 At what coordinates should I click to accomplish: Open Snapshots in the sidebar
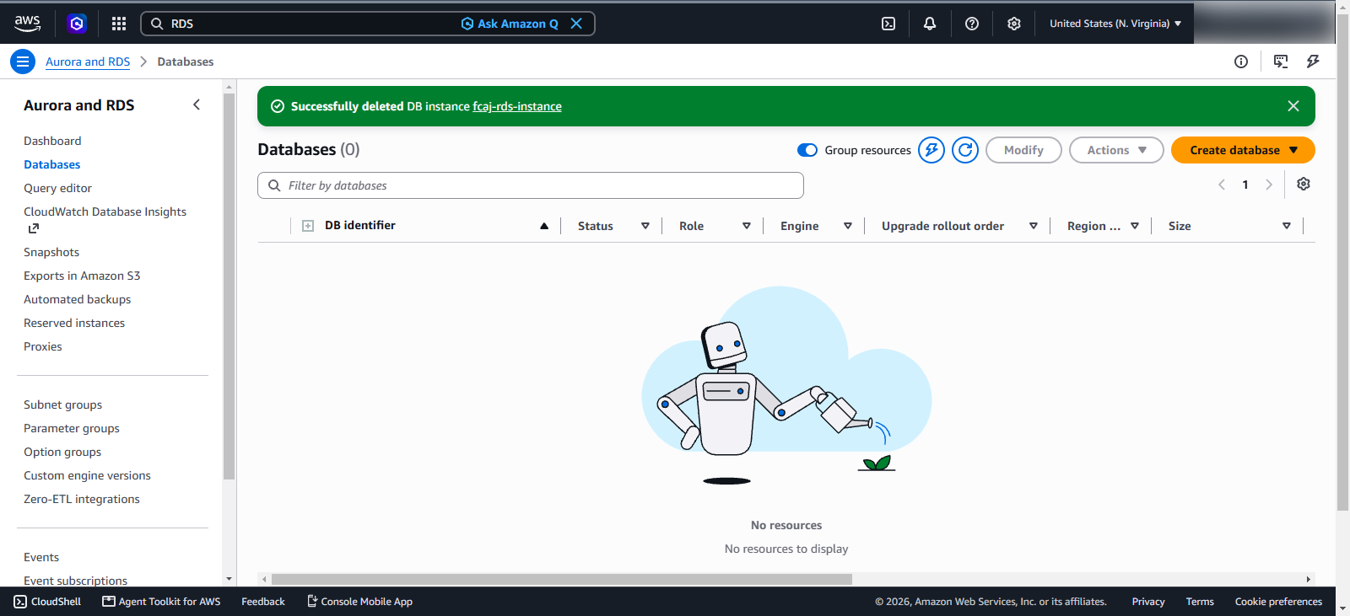click(51, 252)
